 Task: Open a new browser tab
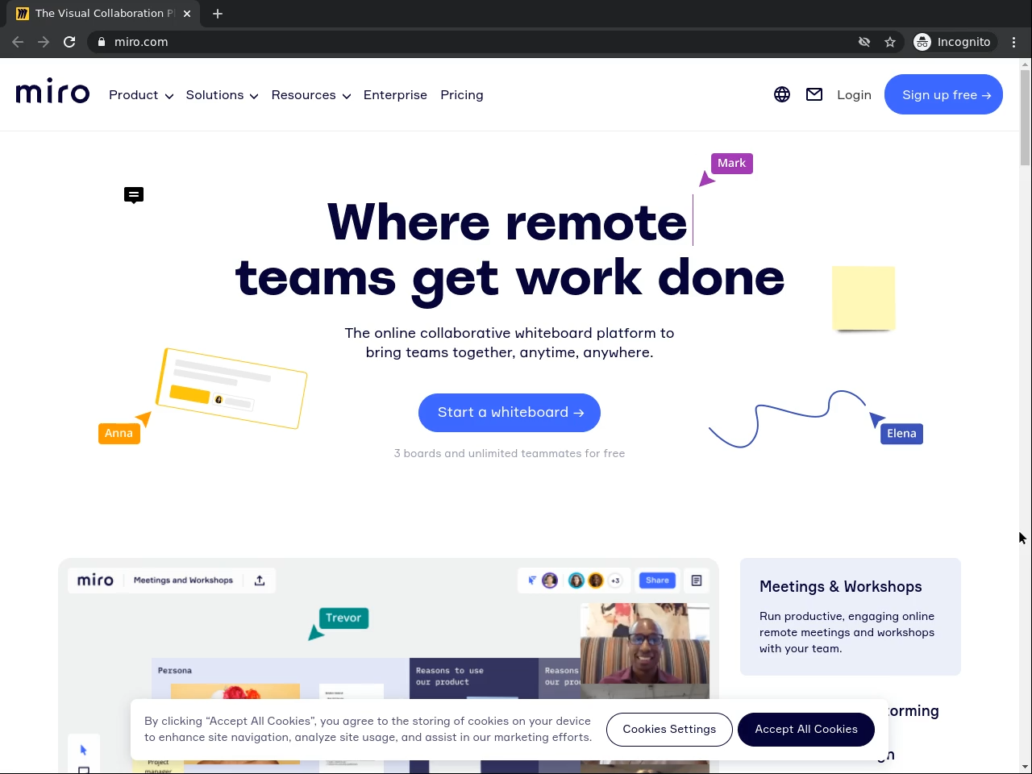pos(218,14)
